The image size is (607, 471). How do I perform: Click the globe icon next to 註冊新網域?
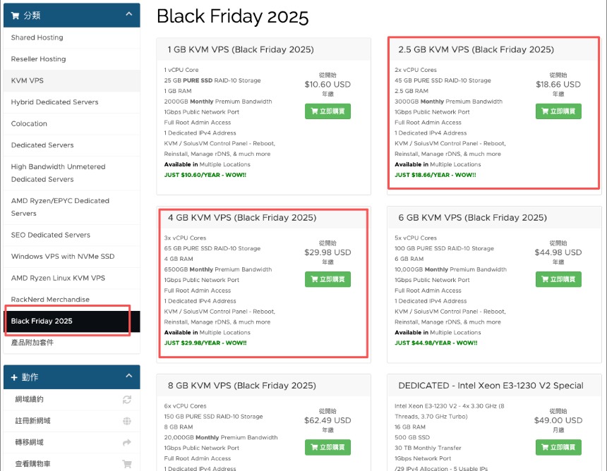point(127,421)
